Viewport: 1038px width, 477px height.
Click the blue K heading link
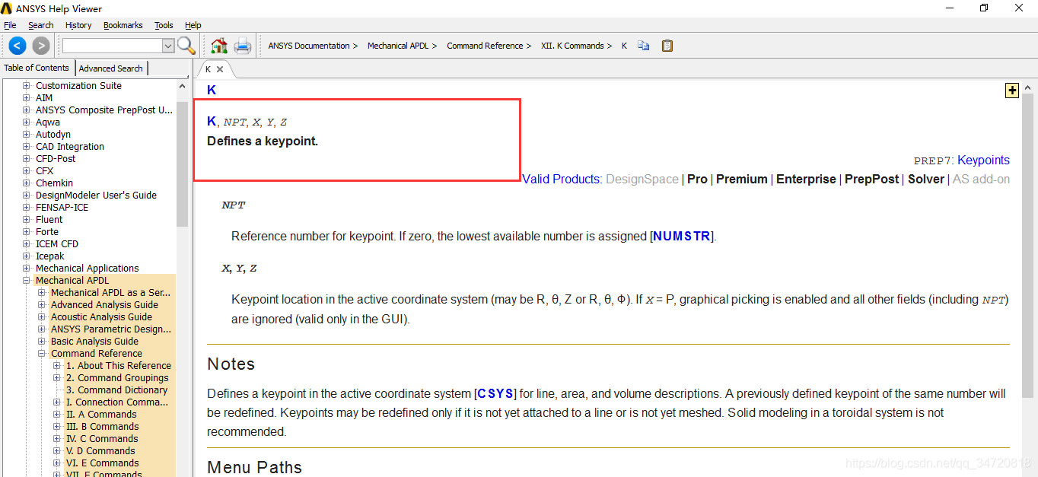pyautogui.click(x=212, y=90)
